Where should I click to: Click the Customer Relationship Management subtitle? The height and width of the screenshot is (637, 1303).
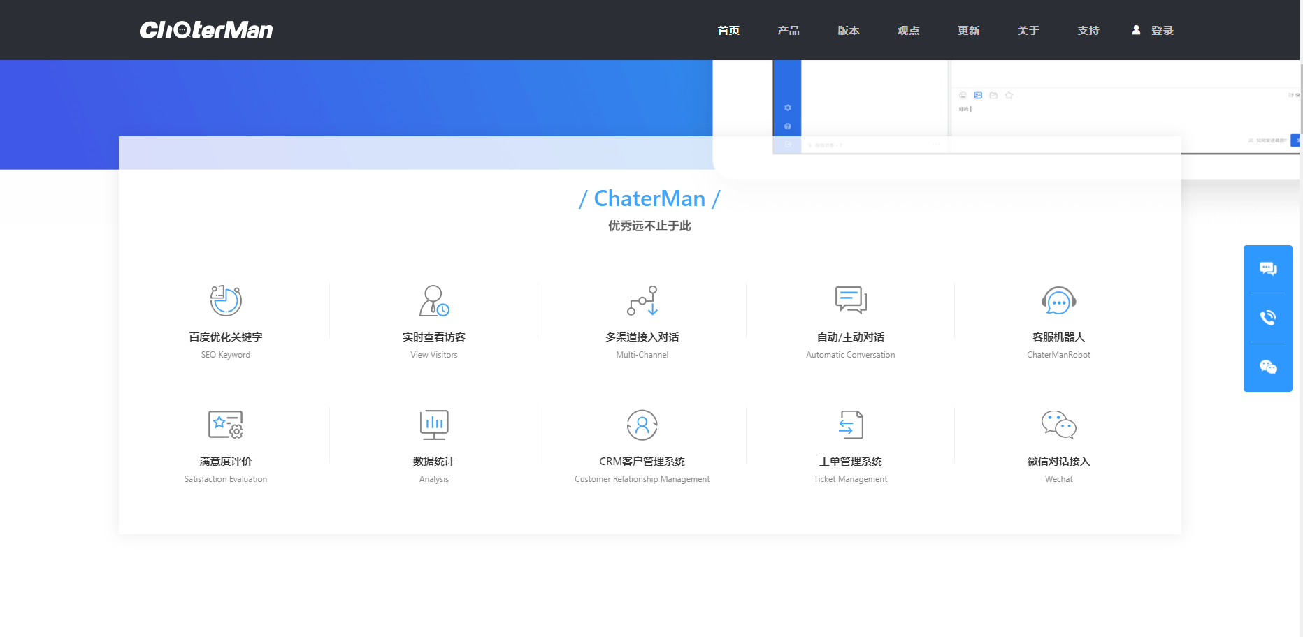point(642,479)
